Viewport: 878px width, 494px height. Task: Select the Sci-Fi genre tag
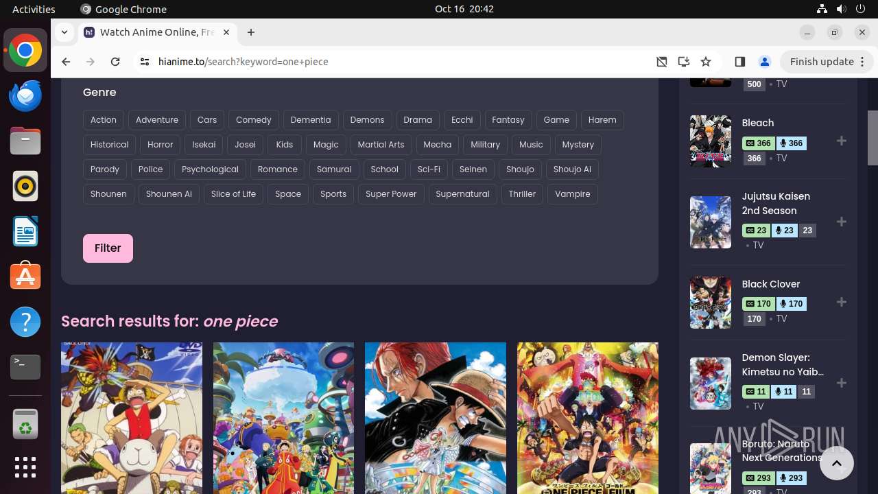429,169
